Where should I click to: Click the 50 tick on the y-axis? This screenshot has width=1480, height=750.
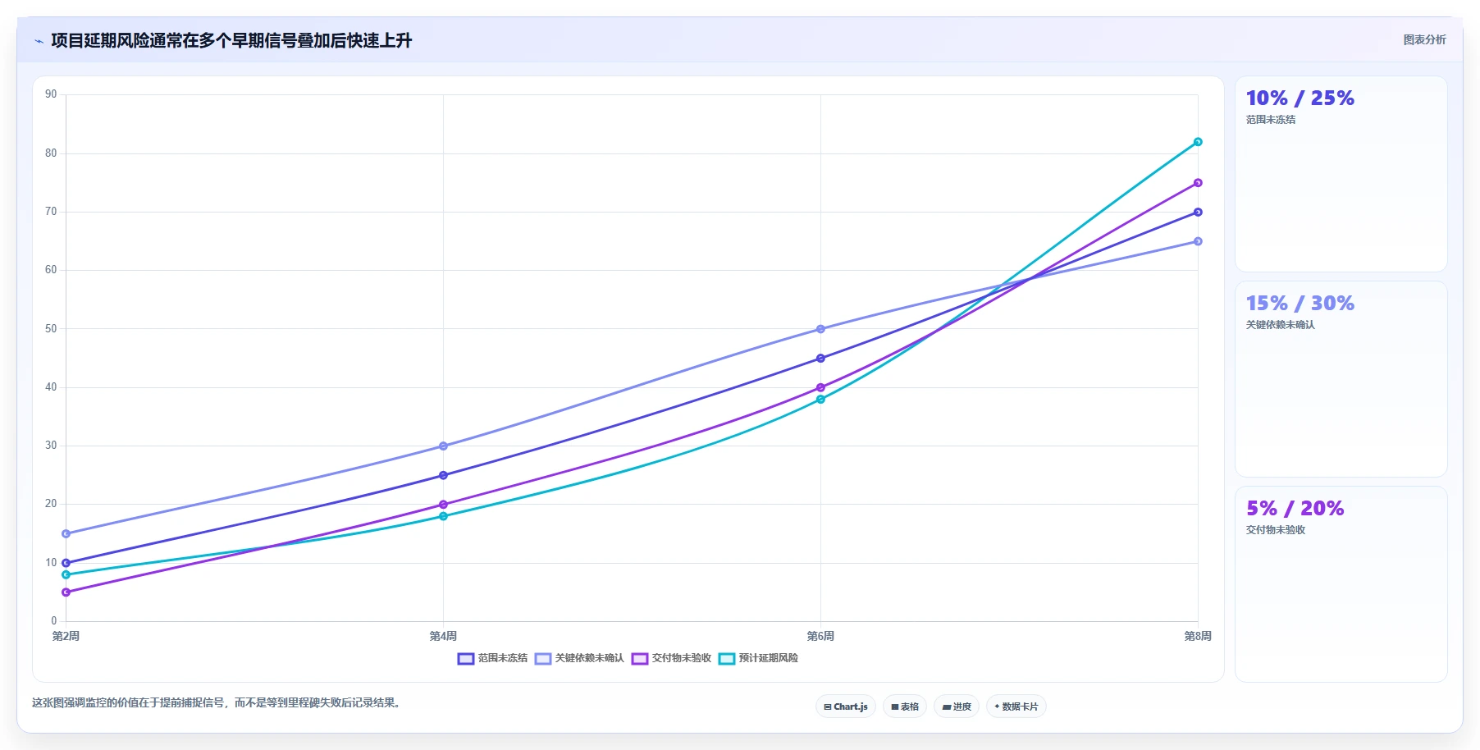point(51,329)
